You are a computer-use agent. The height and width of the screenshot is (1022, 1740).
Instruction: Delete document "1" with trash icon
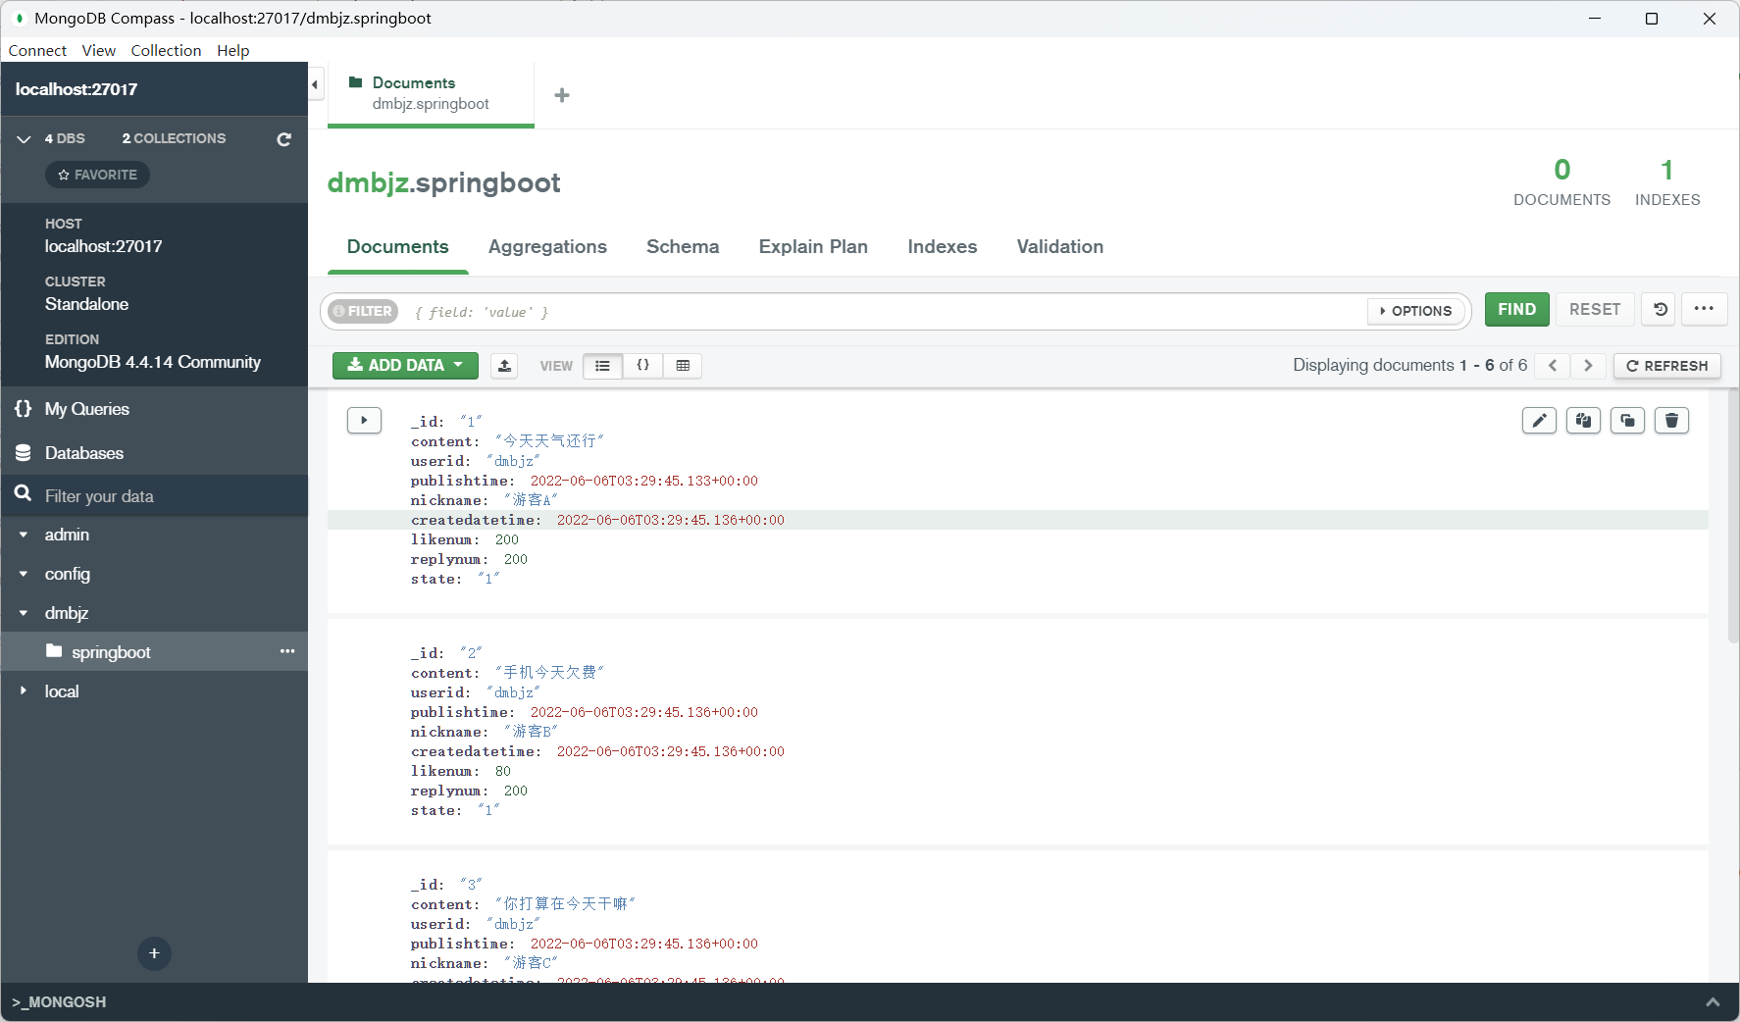1671,421
